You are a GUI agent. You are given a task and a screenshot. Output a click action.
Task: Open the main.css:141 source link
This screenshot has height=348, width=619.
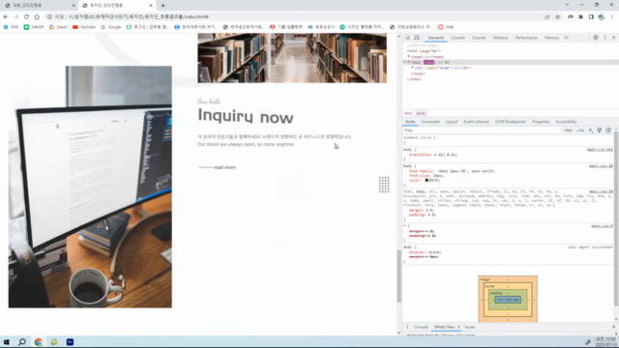click(600, 150)
